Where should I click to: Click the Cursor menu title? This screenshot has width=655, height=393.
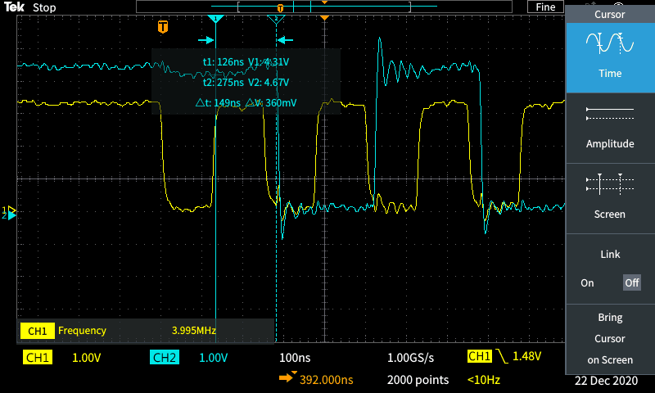[x=609, y=14]
